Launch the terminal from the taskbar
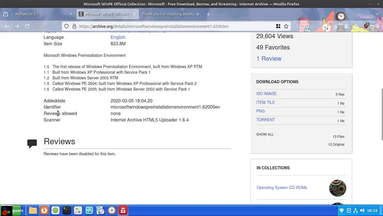This screenshot has width=383, height=216. [66, 210]
